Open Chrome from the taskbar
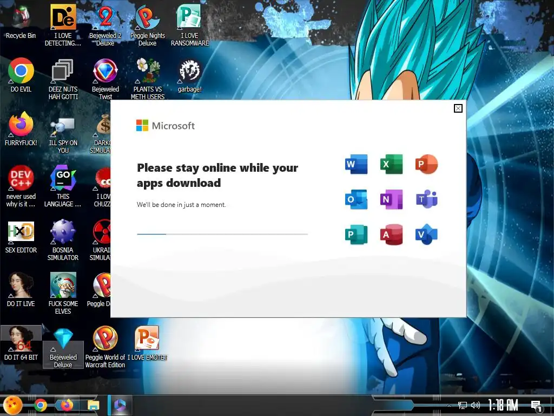 40,405
